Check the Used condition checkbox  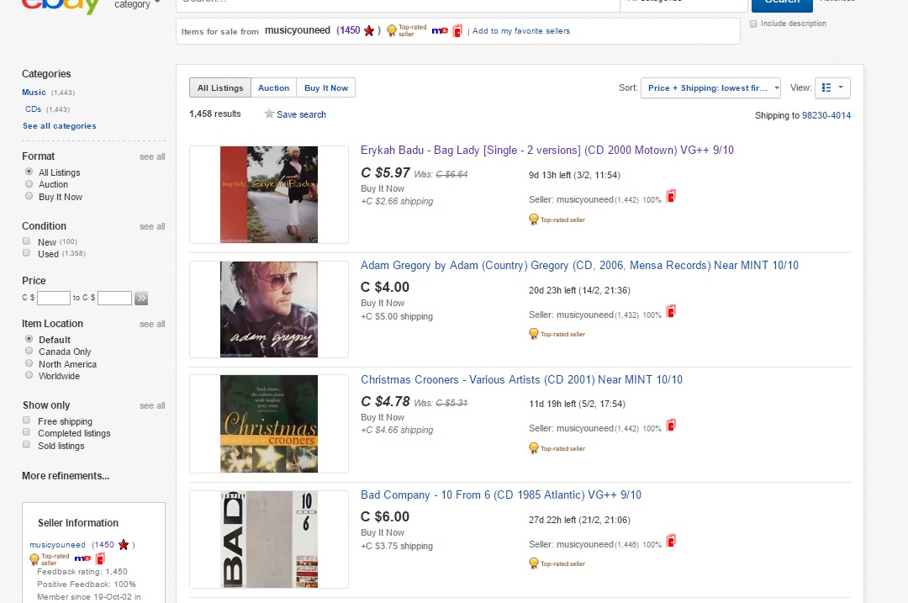click(x=26, y=252)
